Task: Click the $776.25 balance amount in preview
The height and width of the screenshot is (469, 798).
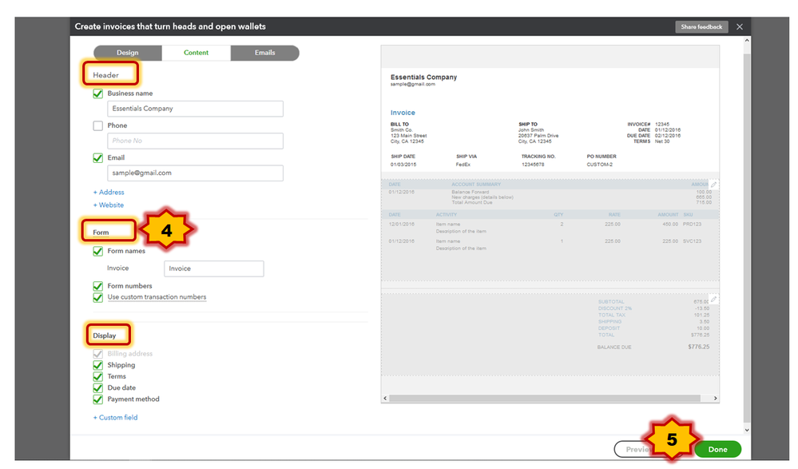Action: [x=698, y=347]
